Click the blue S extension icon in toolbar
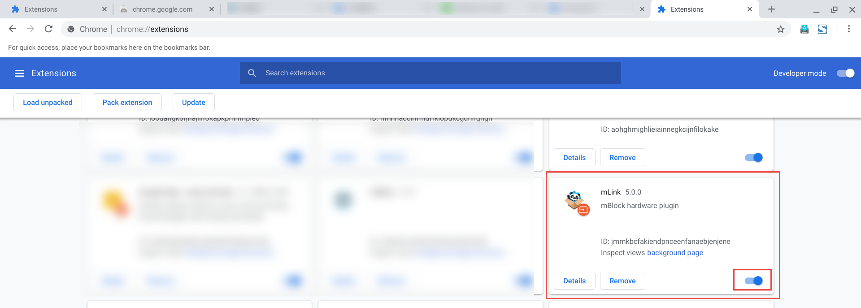Screen dimensions: 861x308 pos(822,29)
